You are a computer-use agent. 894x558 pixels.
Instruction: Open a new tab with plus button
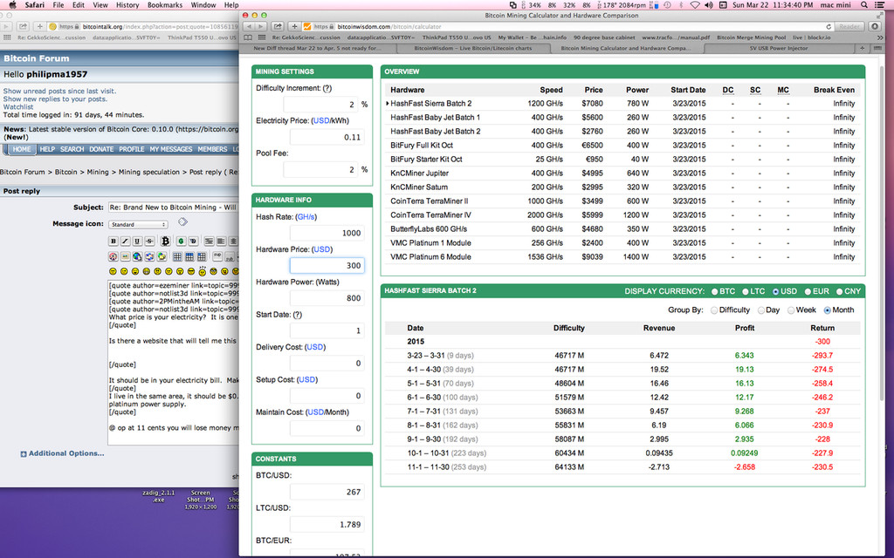click(862, 49)
